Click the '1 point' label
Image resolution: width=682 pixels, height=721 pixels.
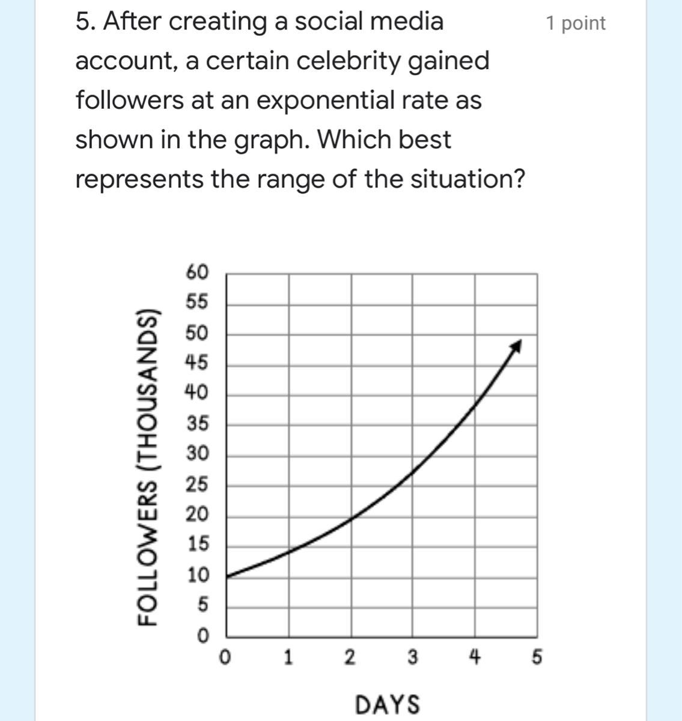[575, 23]
